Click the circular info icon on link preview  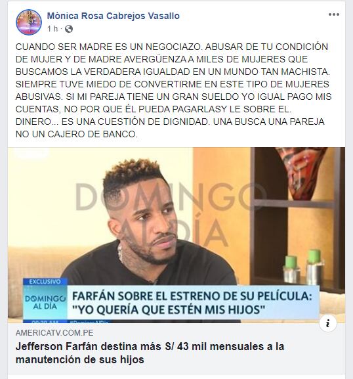327,323
